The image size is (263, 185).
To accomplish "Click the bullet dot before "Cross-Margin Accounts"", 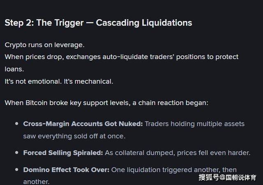I will tap(17, 123).
